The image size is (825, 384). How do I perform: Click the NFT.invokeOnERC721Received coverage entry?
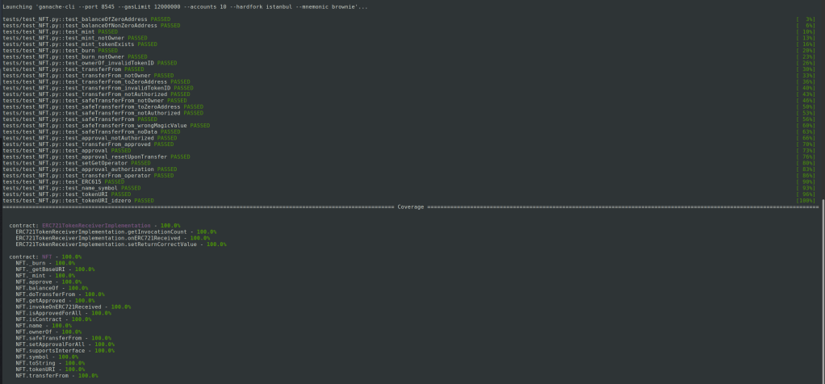(61, 307)
